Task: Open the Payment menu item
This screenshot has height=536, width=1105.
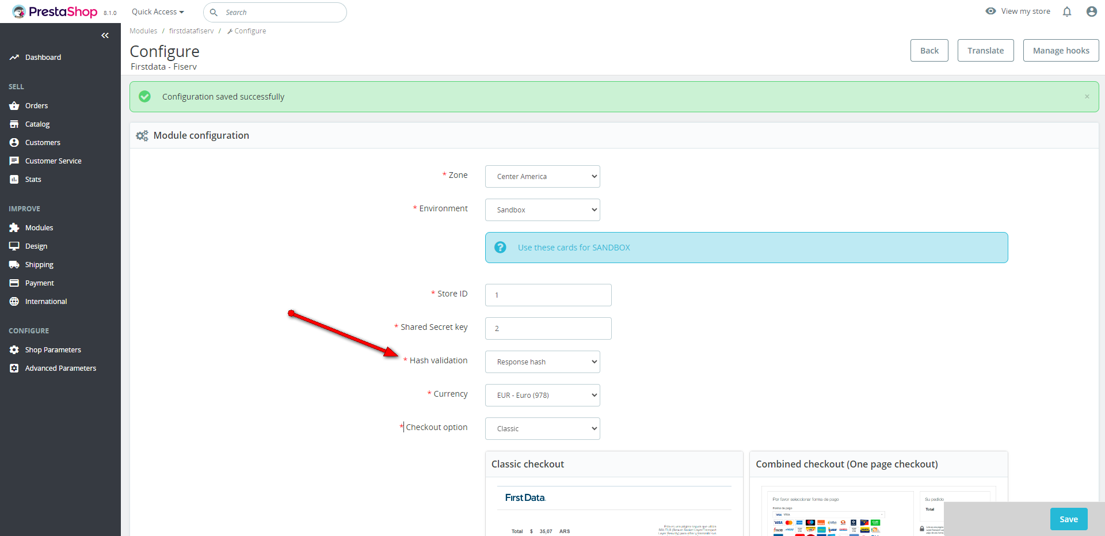Action: point(40,283)
